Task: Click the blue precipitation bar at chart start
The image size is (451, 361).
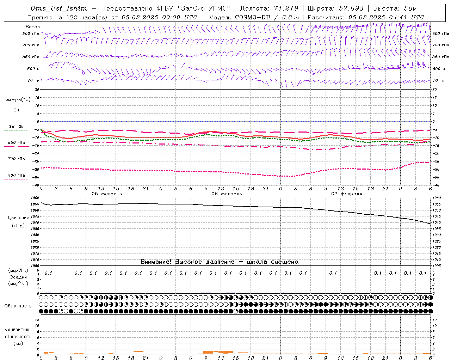Action: click(48, 293)
